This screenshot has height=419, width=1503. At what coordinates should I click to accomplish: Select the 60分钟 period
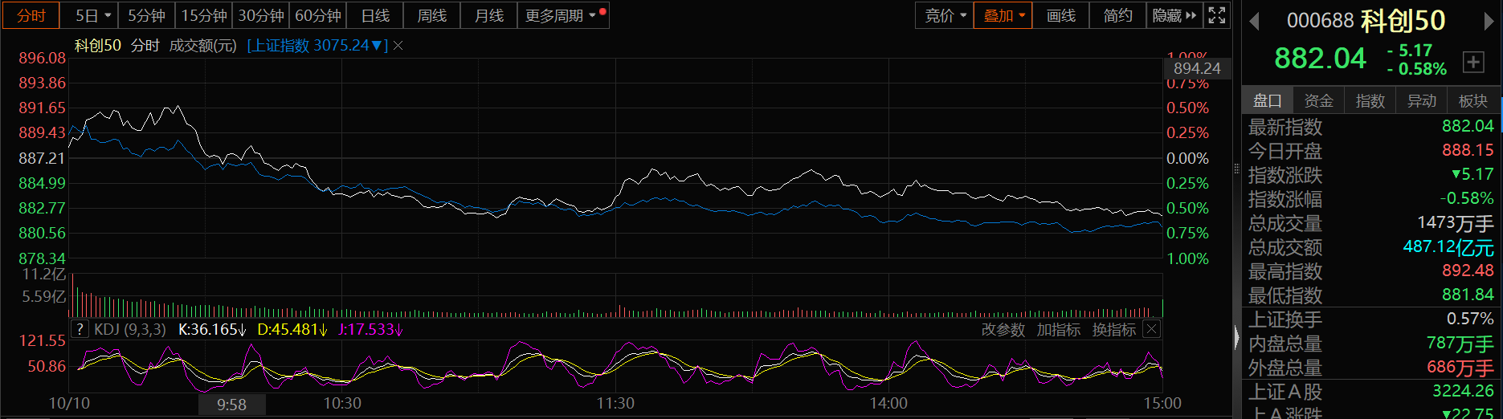318,15
